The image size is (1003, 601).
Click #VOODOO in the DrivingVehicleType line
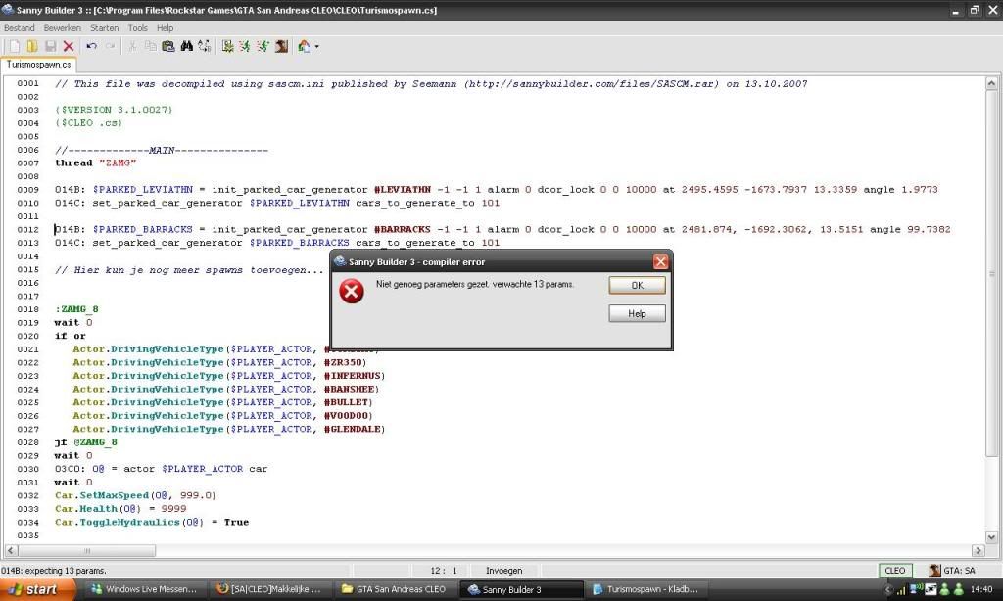coord(348,416)
